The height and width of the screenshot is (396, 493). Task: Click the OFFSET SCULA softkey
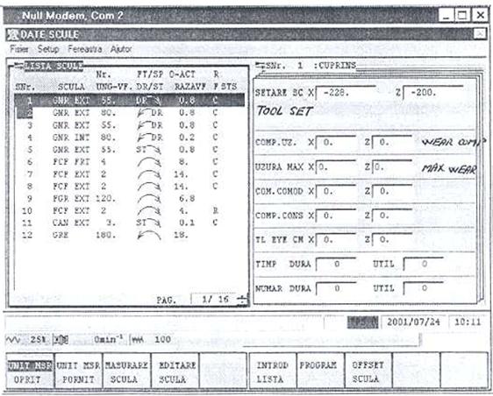[368, 371]
